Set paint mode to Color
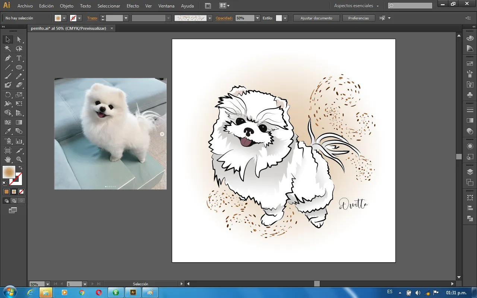 coord(6,191)
